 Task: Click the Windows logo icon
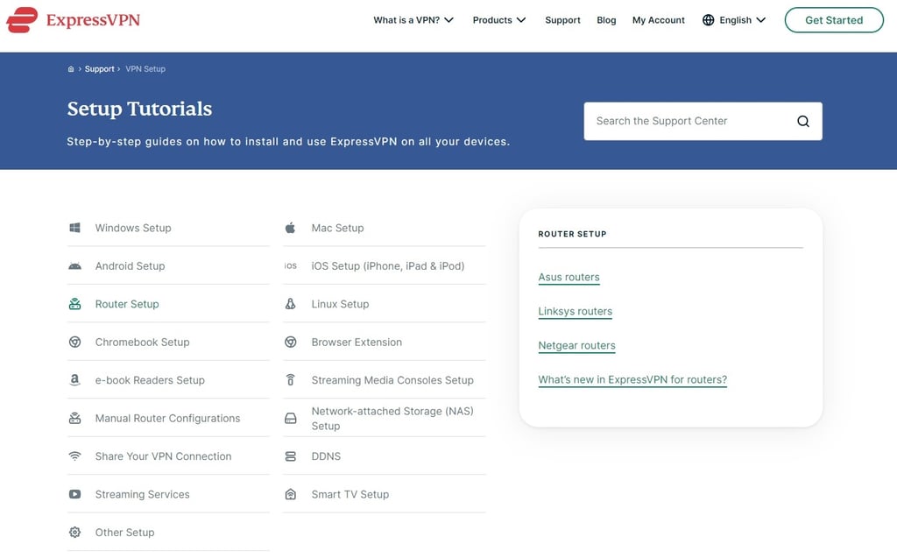pyautogui.click(x=75, y=228)
